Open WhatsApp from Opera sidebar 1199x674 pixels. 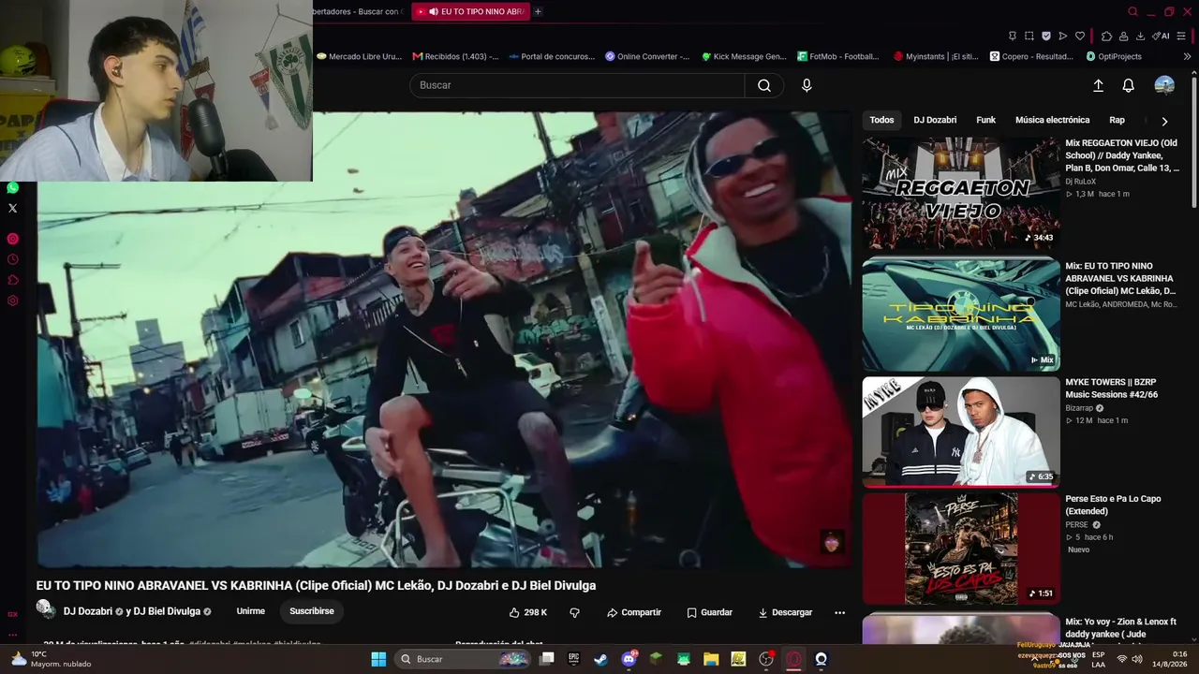12,188
